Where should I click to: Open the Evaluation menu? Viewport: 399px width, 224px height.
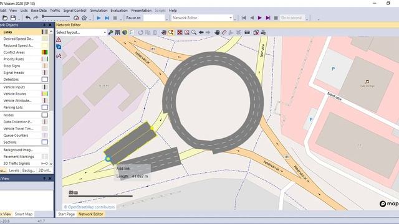pos(119,11)
